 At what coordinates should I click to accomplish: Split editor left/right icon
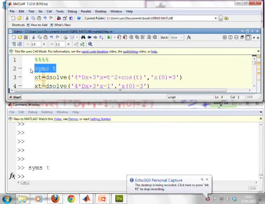click(x=230, y=37)
